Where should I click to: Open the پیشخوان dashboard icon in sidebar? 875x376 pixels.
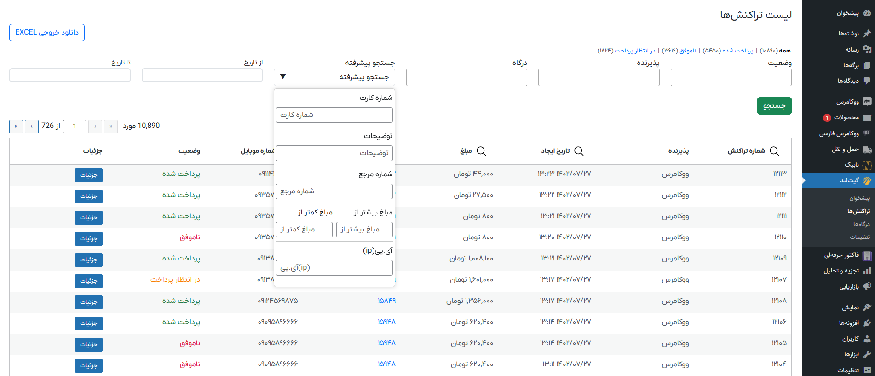click(x=867, y=13)
